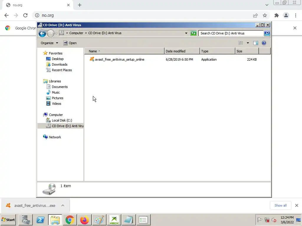Click Show all downloads button
The width and height of the screenshot is (302, 226).
pos(280,205)
